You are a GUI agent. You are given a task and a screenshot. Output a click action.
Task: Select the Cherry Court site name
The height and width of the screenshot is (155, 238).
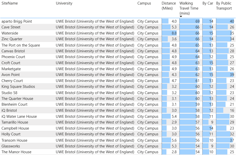(12, 81)
